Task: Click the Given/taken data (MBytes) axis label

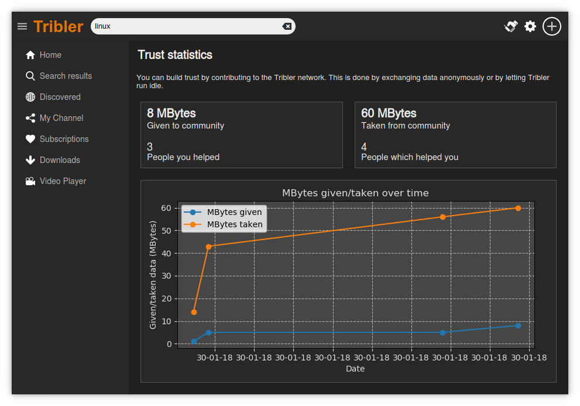Action: point(152,275)
